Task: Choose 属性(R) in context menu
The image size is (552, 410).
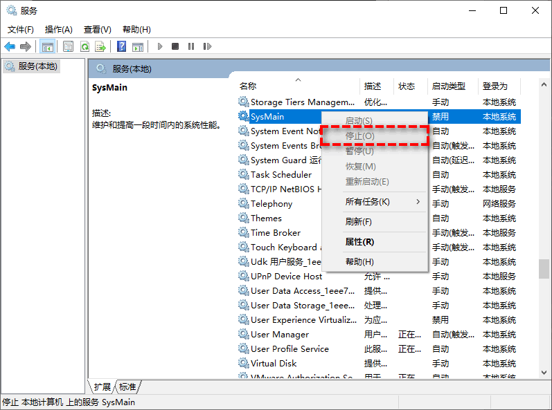Action: 359,242
